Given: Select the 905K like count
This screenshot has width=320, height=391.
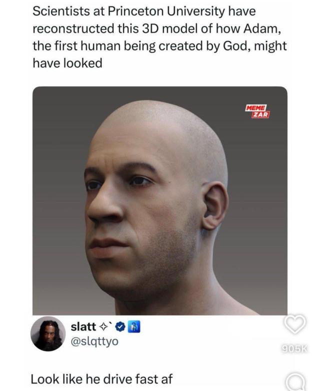Looking at the screenshot, I should pyautogui.click(x=295, y=349).
